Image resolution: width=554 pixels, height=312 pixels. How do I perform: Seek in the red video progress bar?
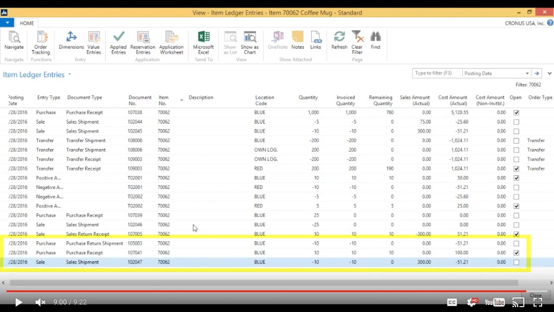266,291
